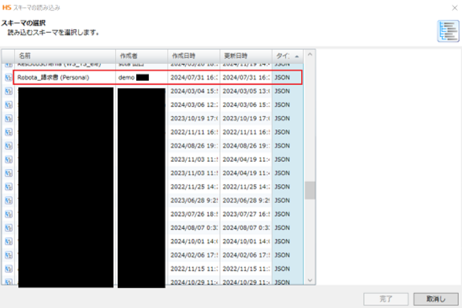
Task: Click the schema icon of the Robota_請求書 row
Action: point(8,78)
